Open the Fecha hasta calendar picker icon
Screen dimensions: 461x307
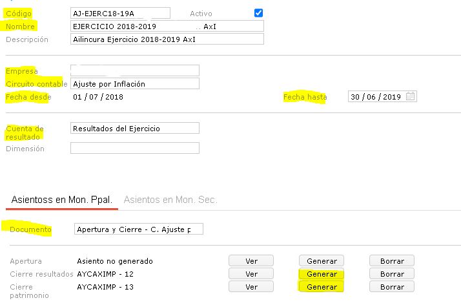[411, 97]
